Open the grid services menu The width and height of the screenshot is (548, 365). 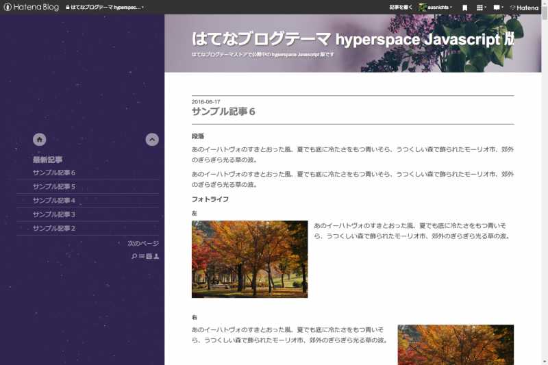(x=482, y=8)
